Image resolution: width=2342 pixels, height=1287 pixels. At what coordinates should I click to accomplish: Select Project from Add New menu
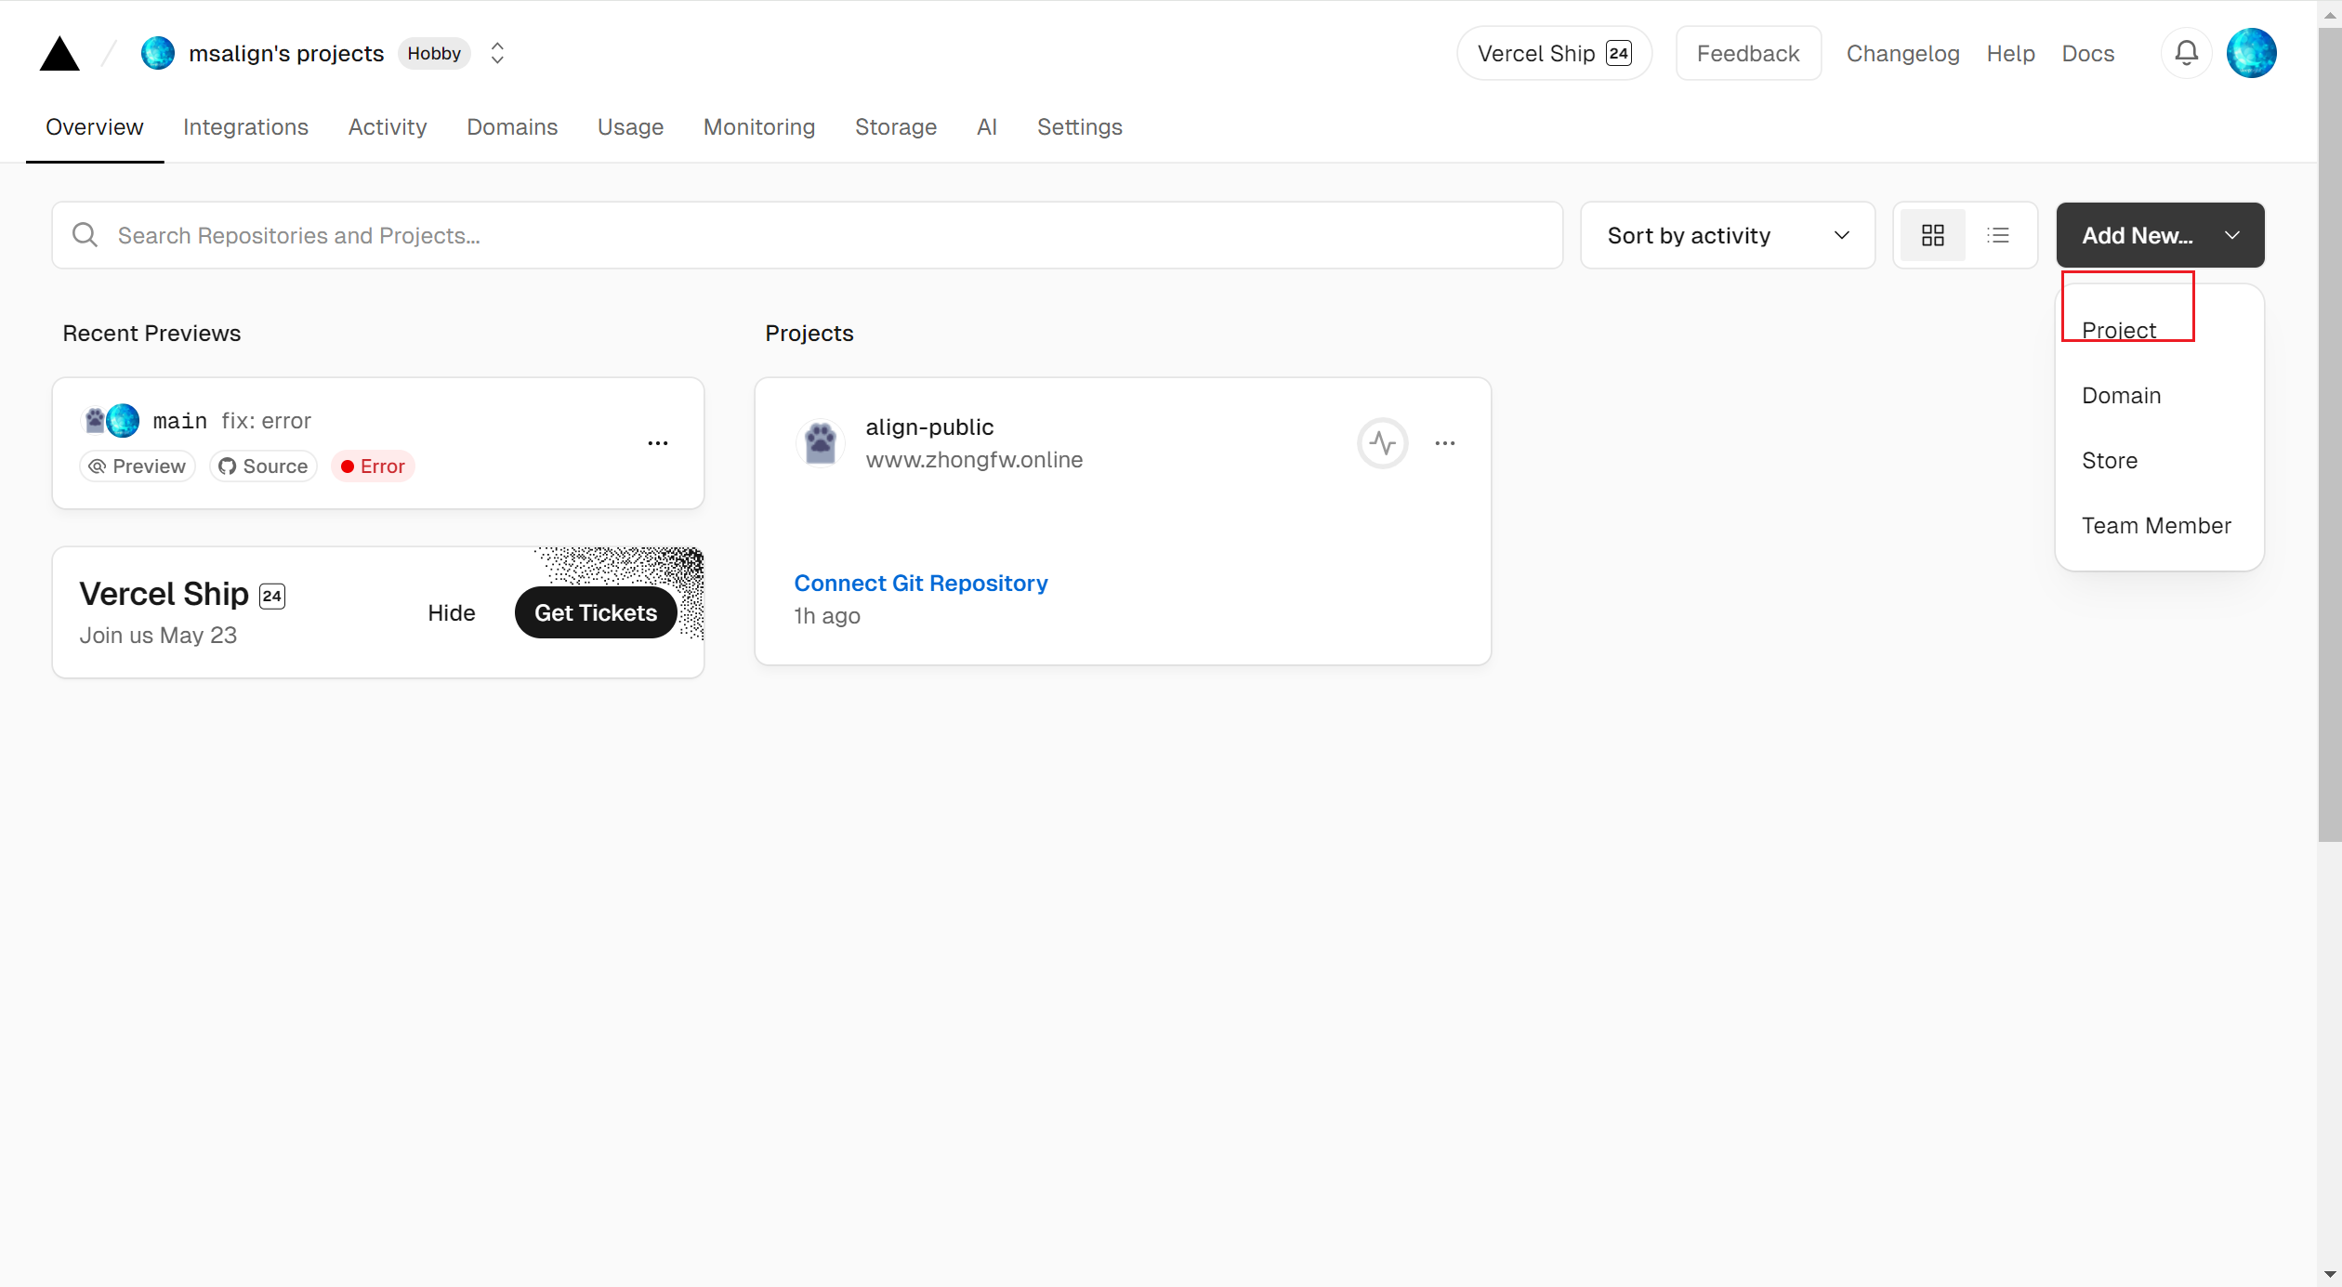click(x=2119, y=330)
